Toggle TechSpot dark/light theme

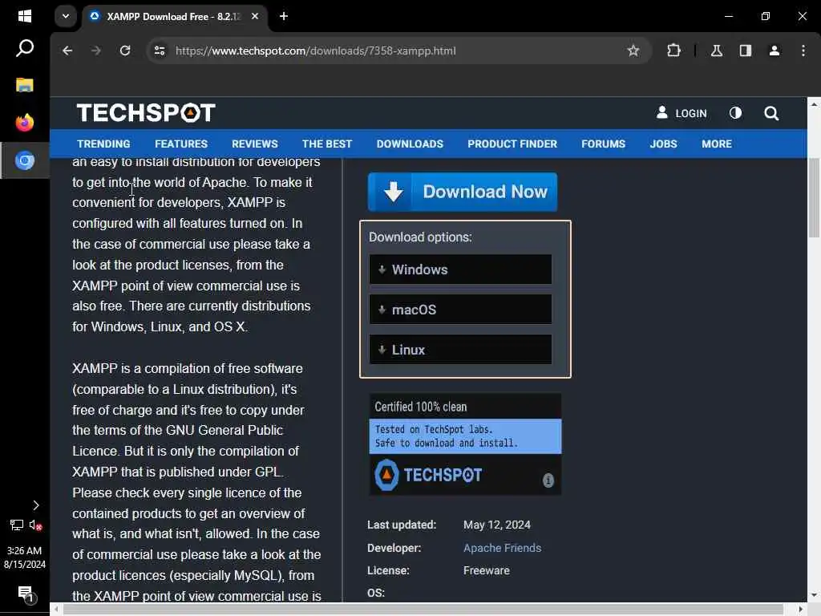coord(735,113)
